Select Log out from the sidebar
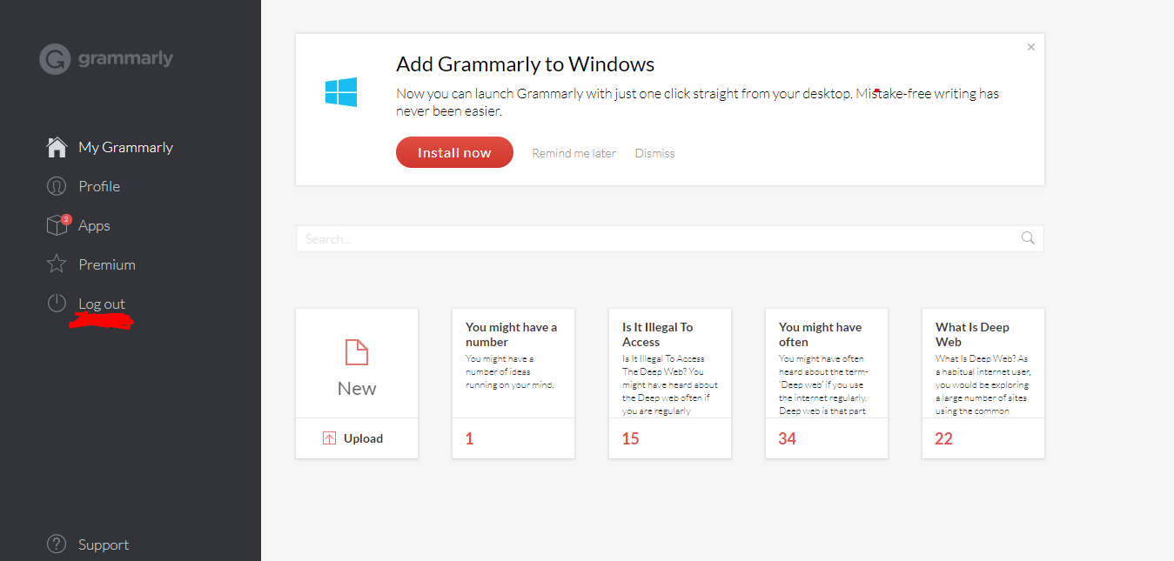This screenshot has height=561, width=1174. pyautogui.click(x=102, y=304)
